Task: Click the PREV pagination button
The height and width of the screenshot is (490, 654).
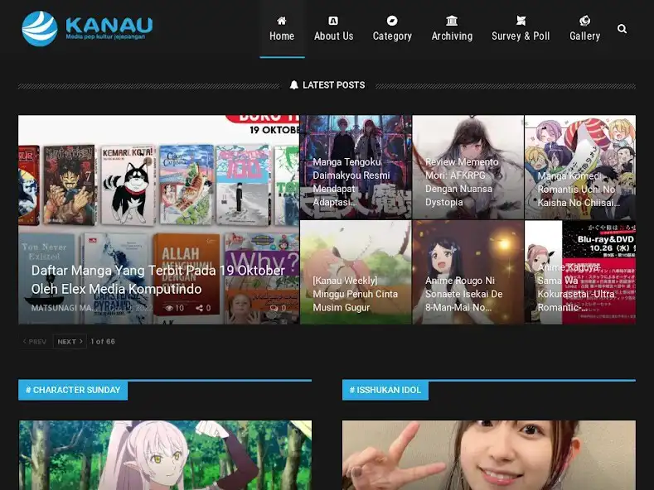Action: click(35, 341)
